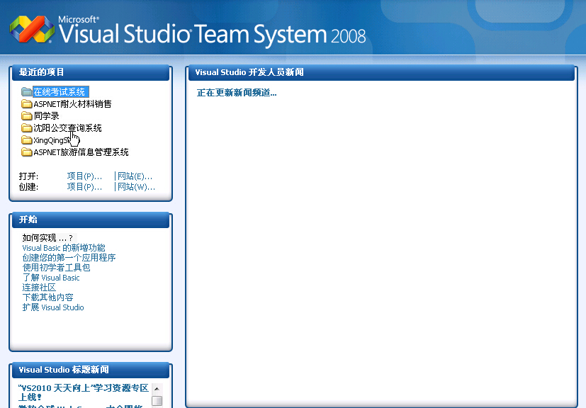Click the Visual Studio 标题新闻 panel header

coord(91,370)
